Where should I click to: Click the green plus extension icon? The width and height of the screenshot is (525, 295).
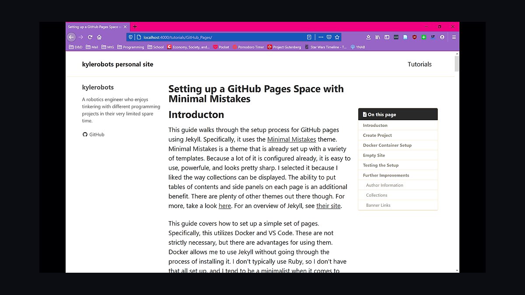click(423, 37)
